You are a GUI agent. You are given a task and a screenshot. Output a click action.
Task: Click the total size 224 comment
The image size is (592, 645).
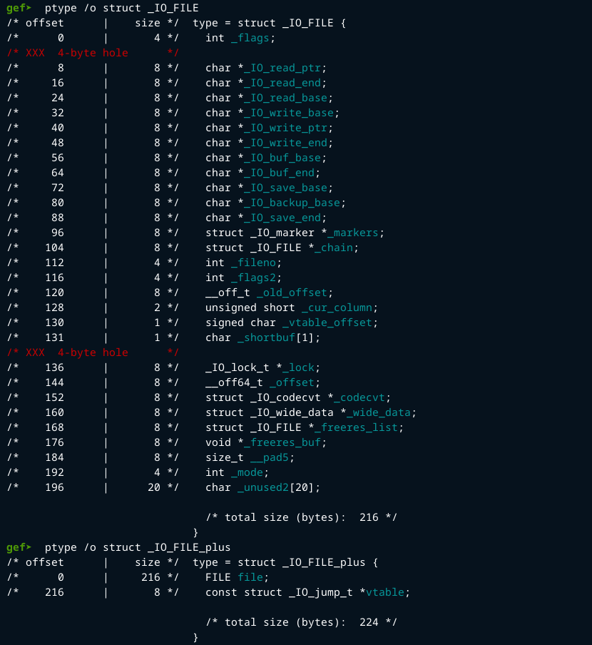pos(301,622)
